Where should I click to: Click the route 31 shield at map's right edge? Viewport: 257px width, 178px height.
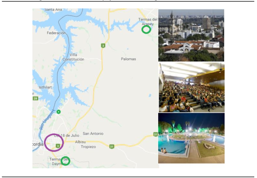(x=155, y=134)
